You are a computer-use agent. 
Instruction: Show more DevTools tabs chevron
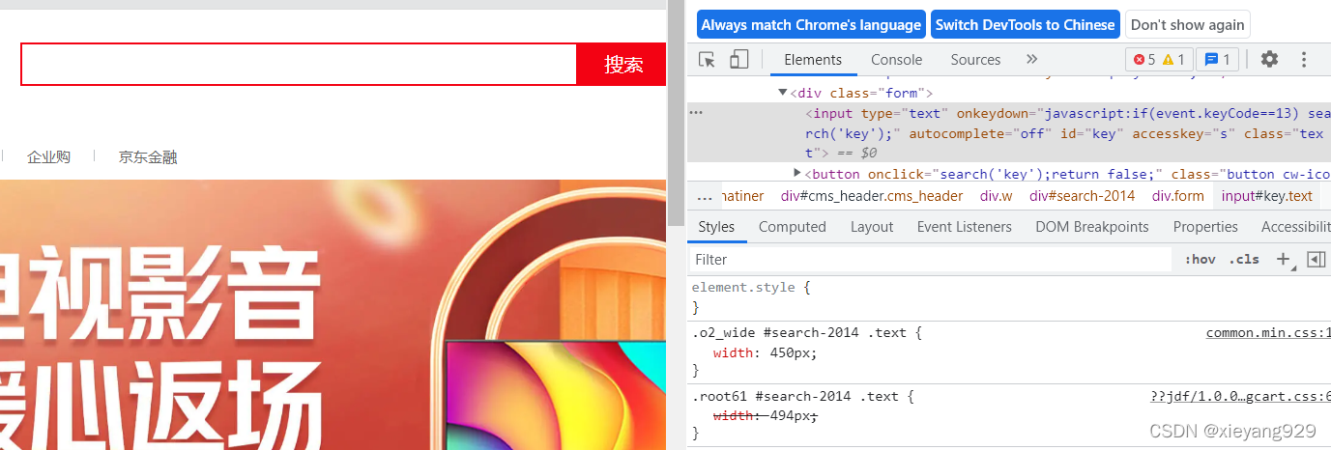tap(1031, 59)
